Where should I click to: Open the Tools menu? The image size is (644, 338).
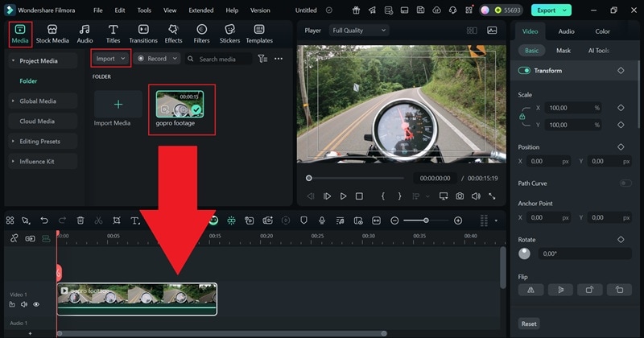click(x=144, y=10)
